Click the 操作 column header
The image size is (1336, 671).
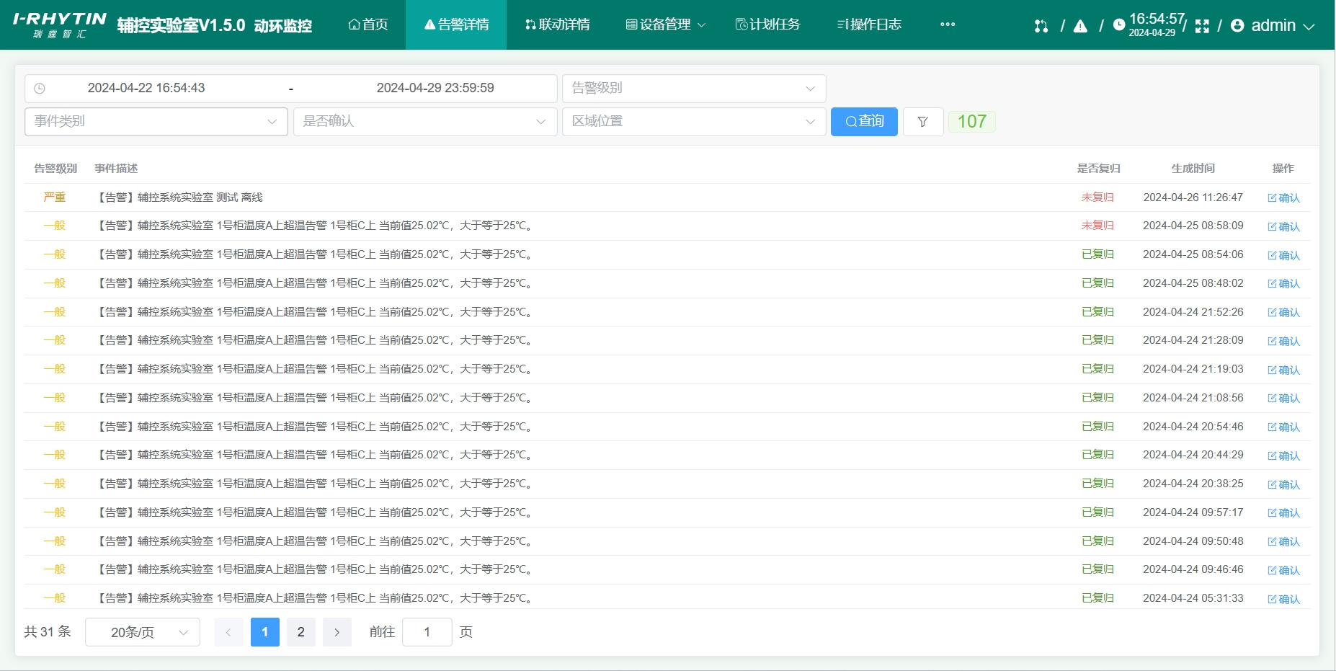pos(1283,169)
